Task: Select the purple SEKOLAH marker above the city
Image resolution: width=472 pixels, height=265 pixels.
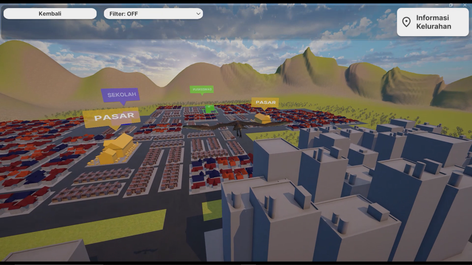Action: tap(121, 94)
